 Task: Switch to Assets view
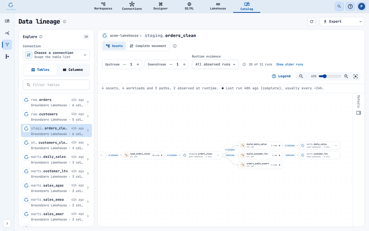(115, 46)
